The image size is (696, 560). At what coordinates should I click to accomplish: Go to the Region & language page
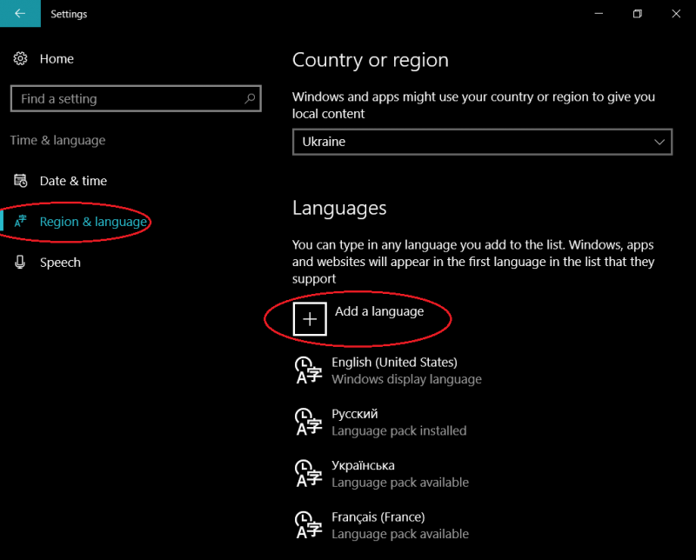coord(93,222)
